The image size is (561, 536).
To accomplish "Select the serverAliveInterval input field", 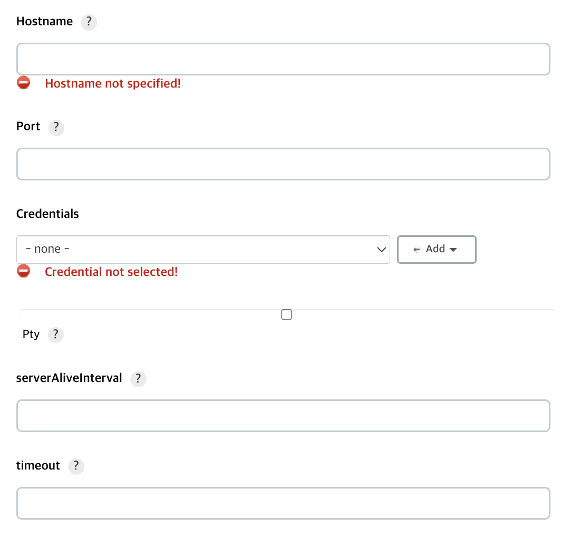I will [x=283, y=416].
